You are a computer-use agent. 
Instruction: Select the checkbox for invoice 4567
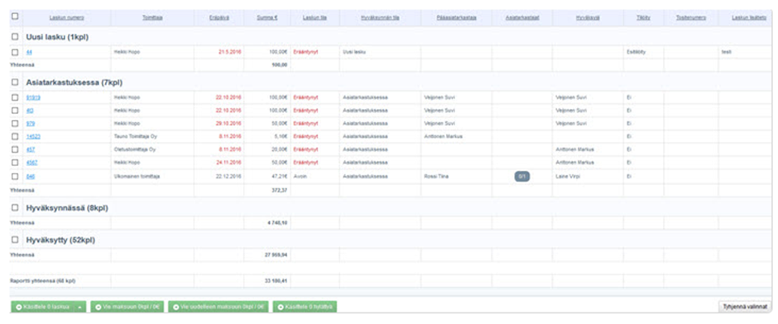coord(15,163)
